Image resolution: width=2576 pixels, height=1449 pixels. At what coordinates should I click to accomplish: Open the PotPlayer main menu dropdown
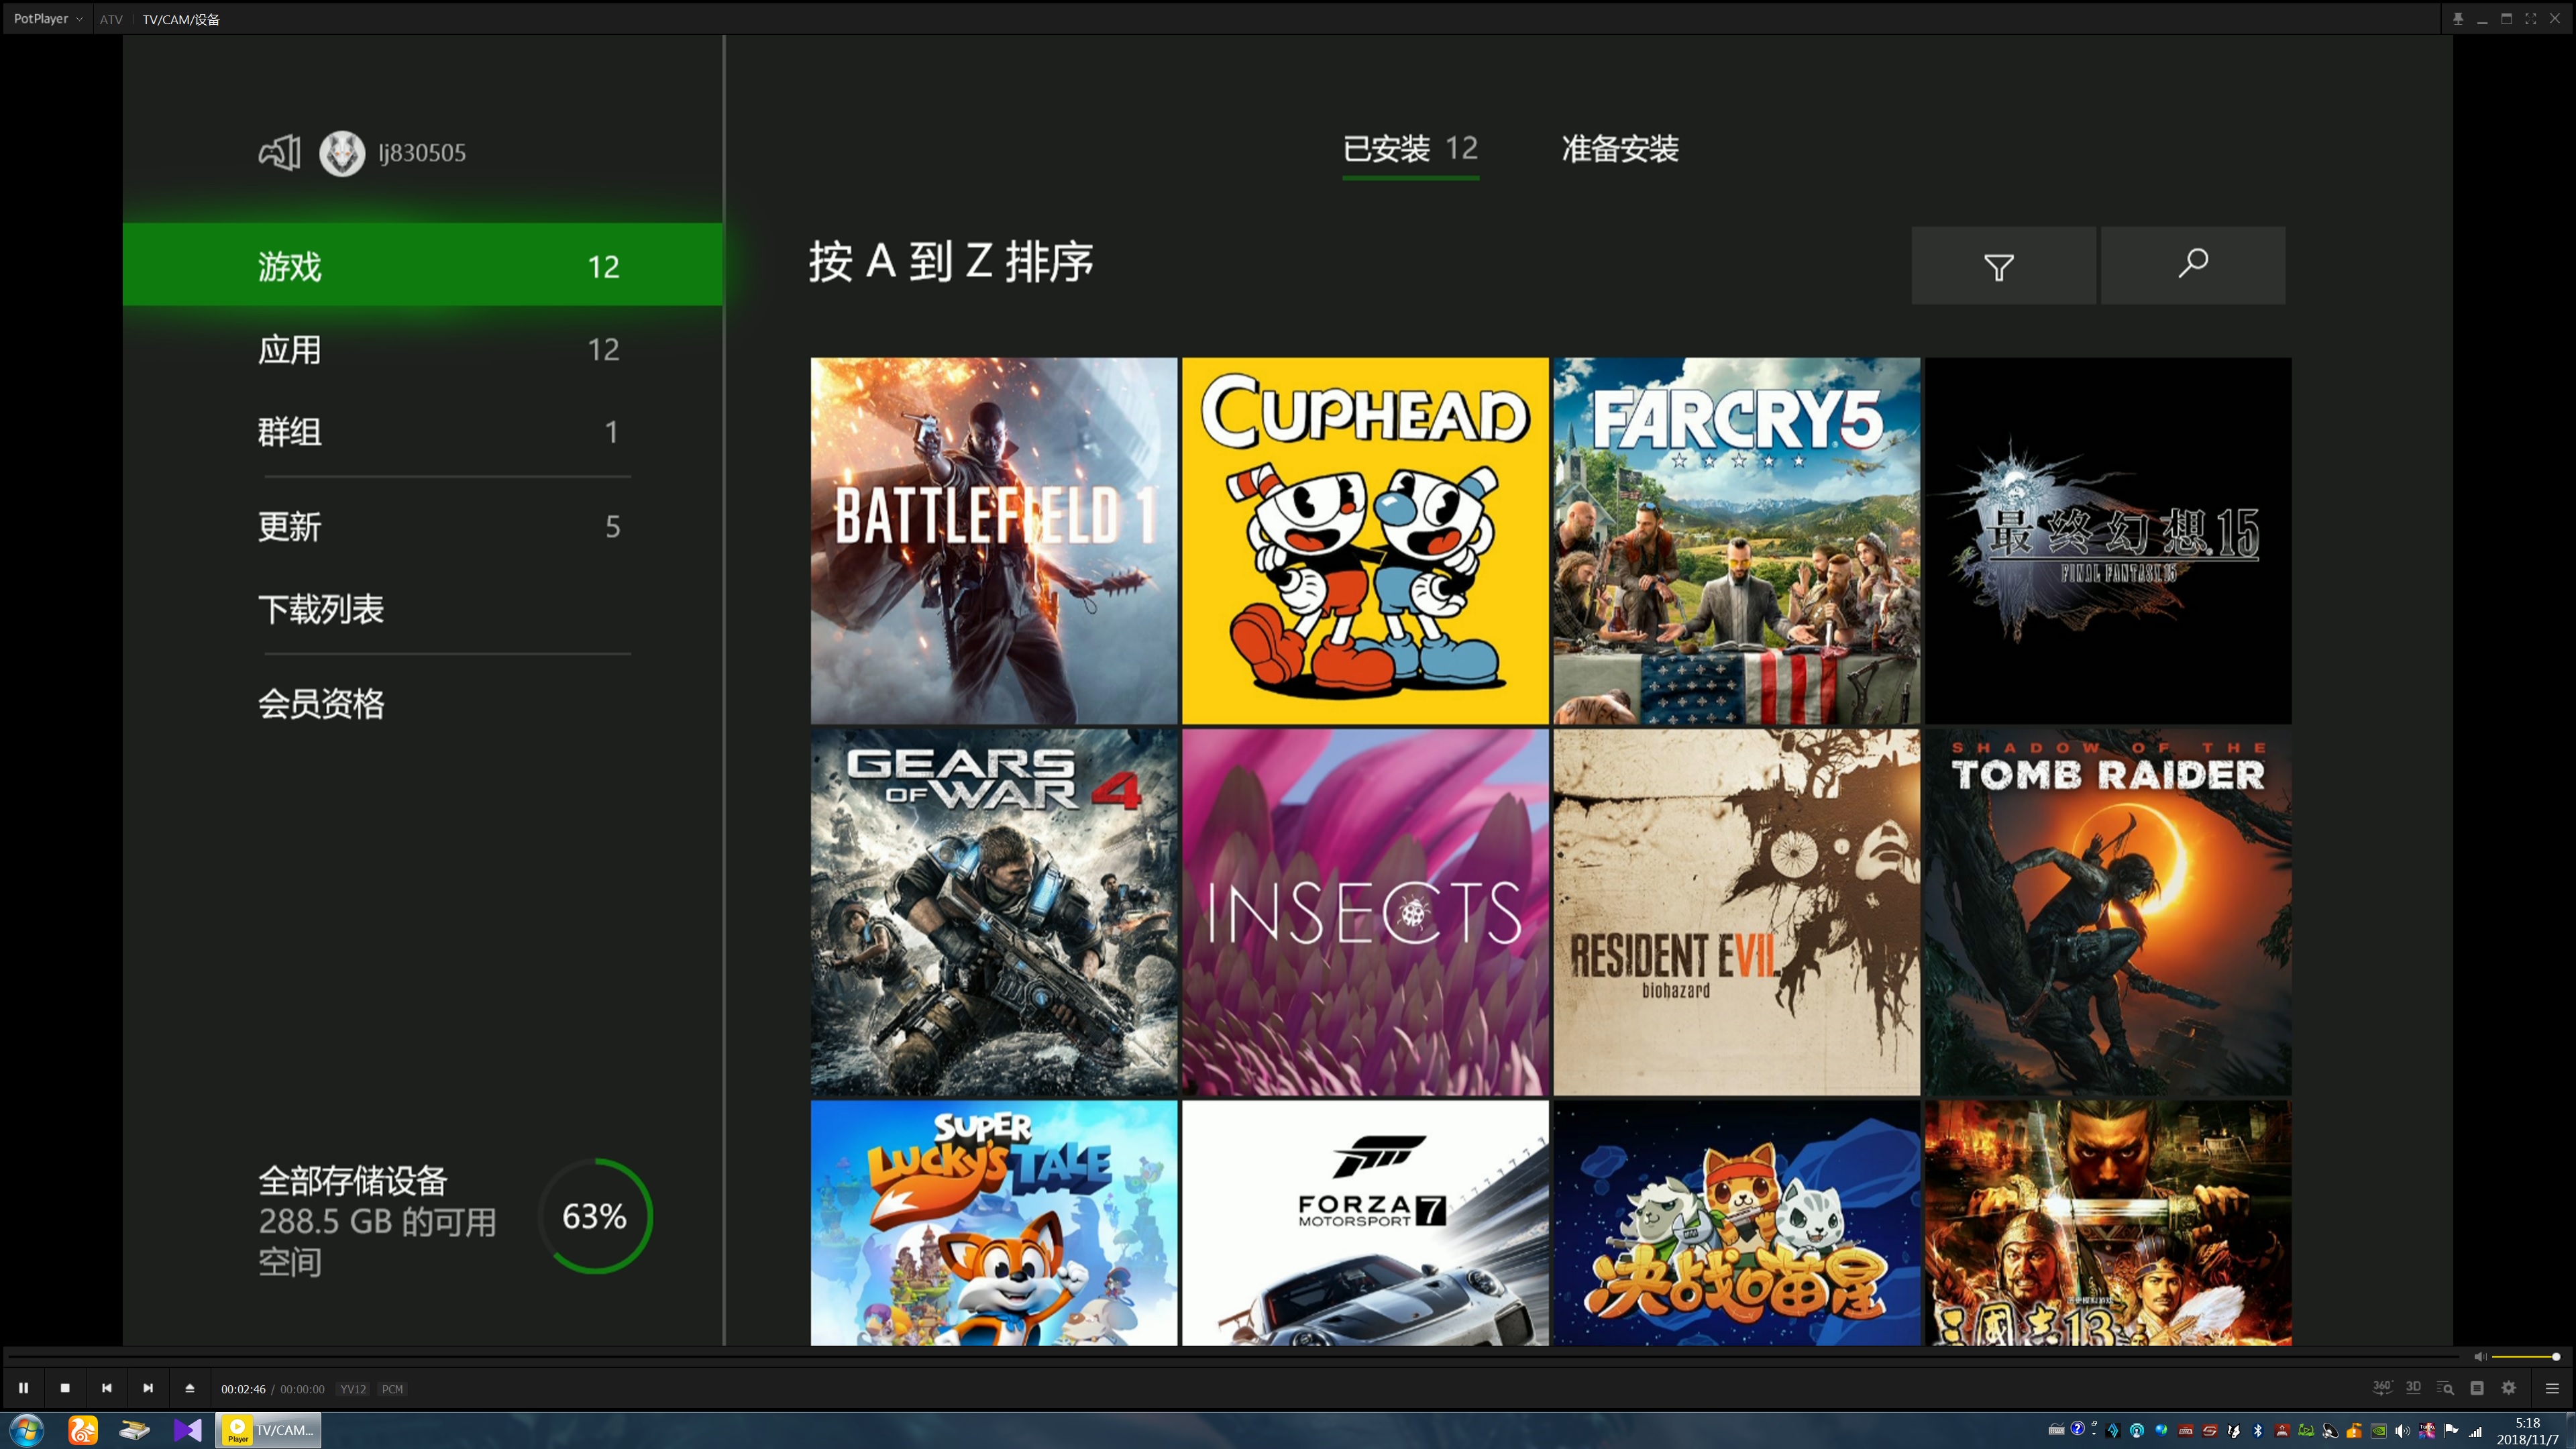(x=47, y=19)
